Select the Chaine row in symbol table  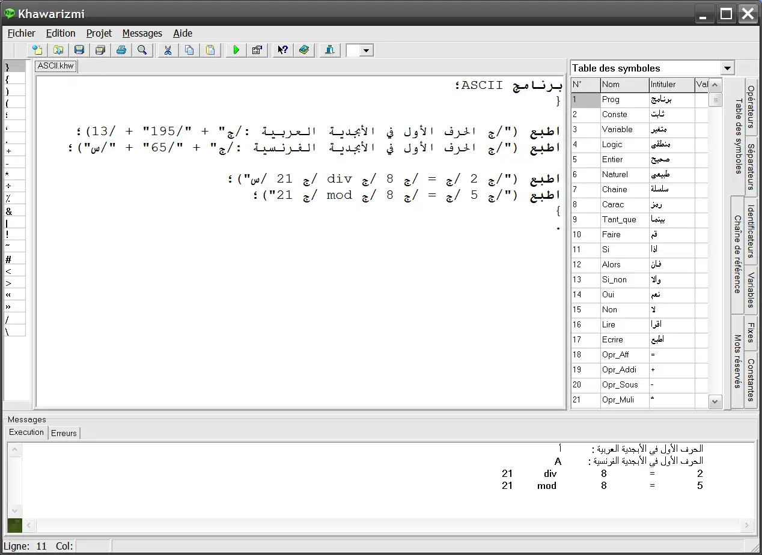point(639,190)
